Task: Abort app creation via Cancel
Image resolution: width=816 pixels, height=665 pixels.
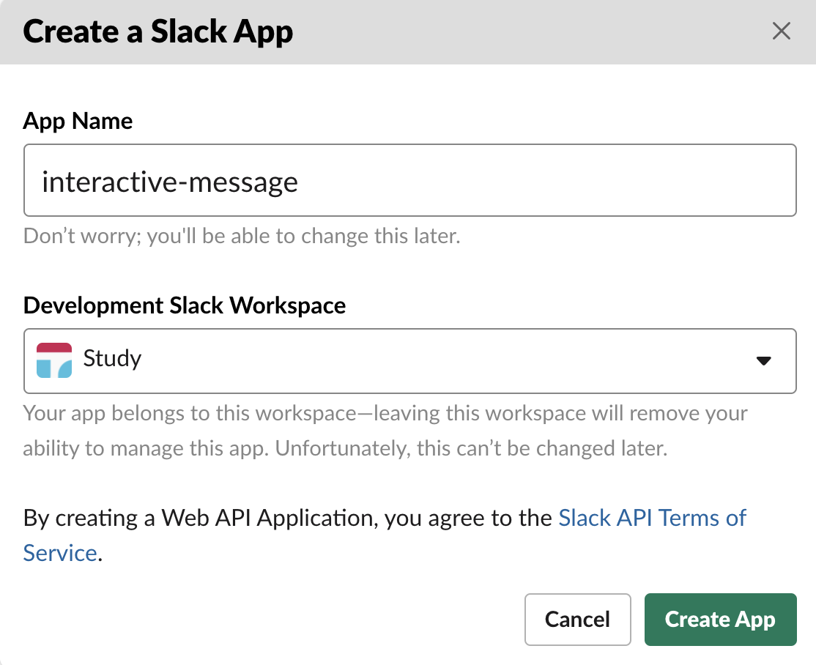Action: point(577,619)
